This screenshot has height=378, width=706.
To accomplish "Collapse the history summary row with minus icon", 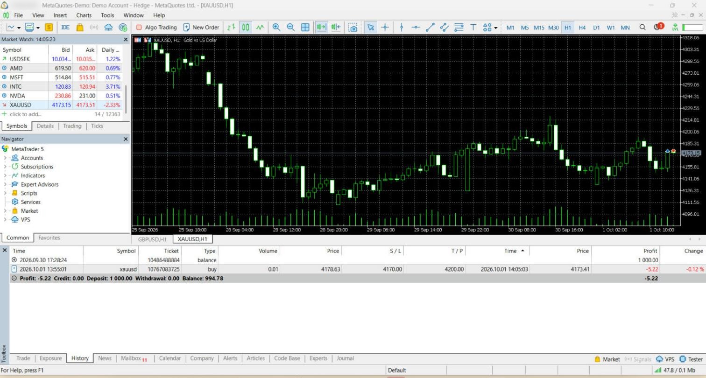I will 14,278.
